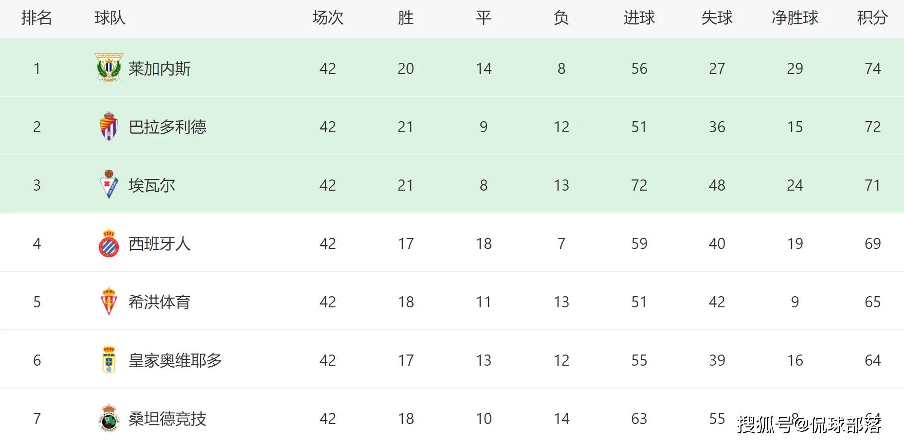Select 莱加内斯 points value 74
Viewport: 904px width, 444px height.
[873, 69]
